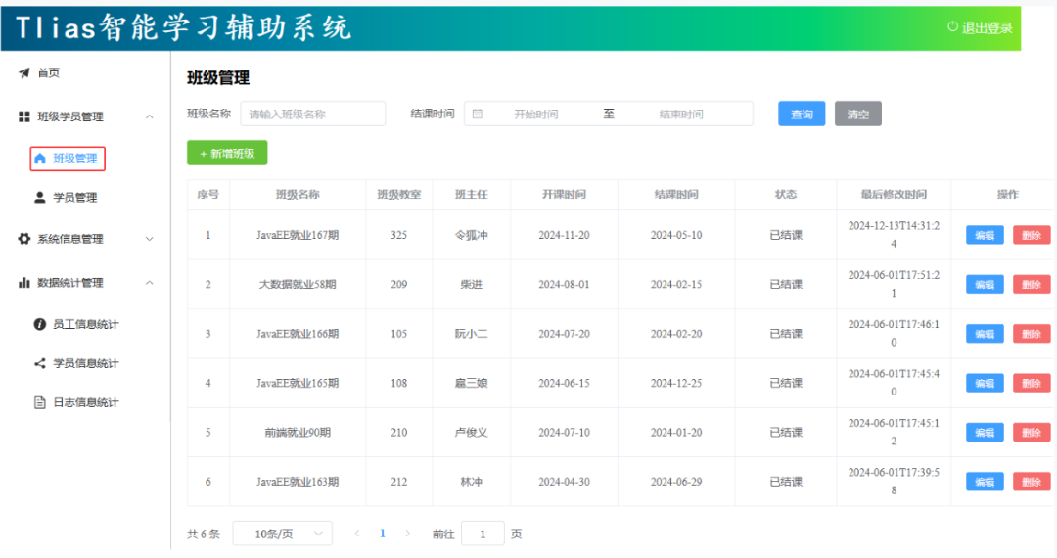This screenshot has width=1057, height=558.
Task: Click the person icon for 学员管理
Action: click(x=40, y=197)
